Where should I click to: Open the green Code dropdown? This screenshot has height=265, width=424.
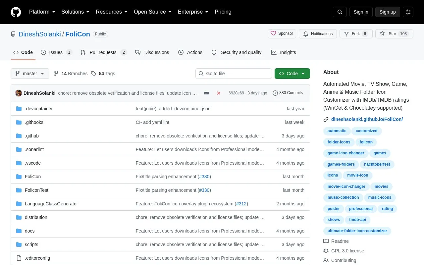[x=292, y=74]
